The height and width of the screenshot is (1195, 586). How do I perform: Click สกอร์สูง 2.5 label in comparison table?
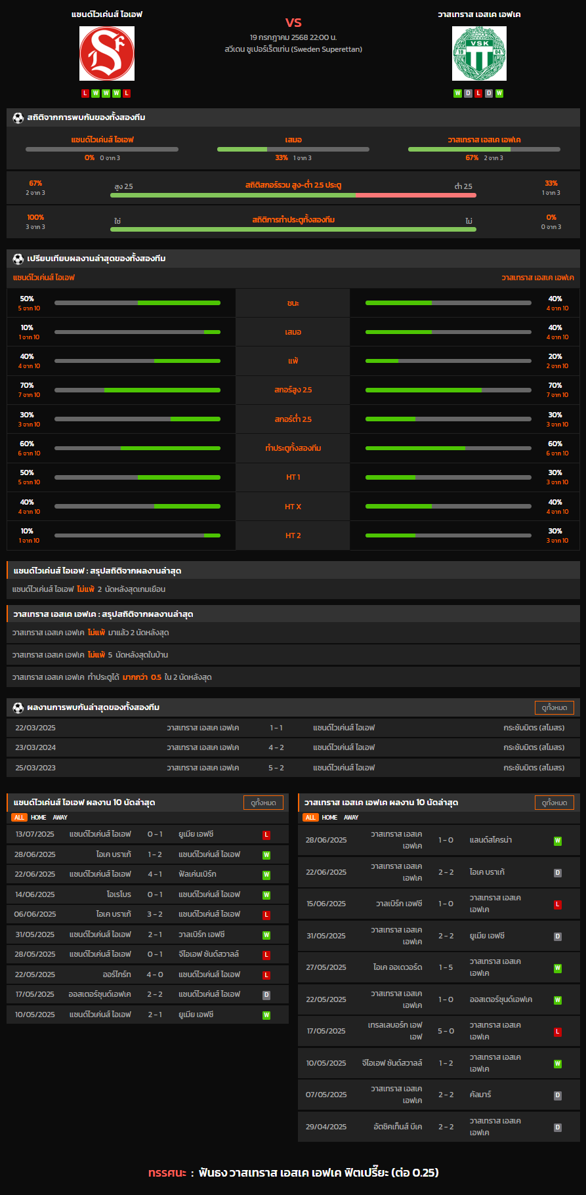tap(293, 390)
